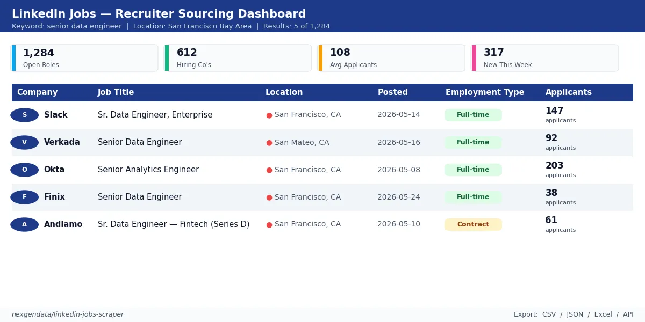Open job 'Senior Analytics Engineer'

148,170
